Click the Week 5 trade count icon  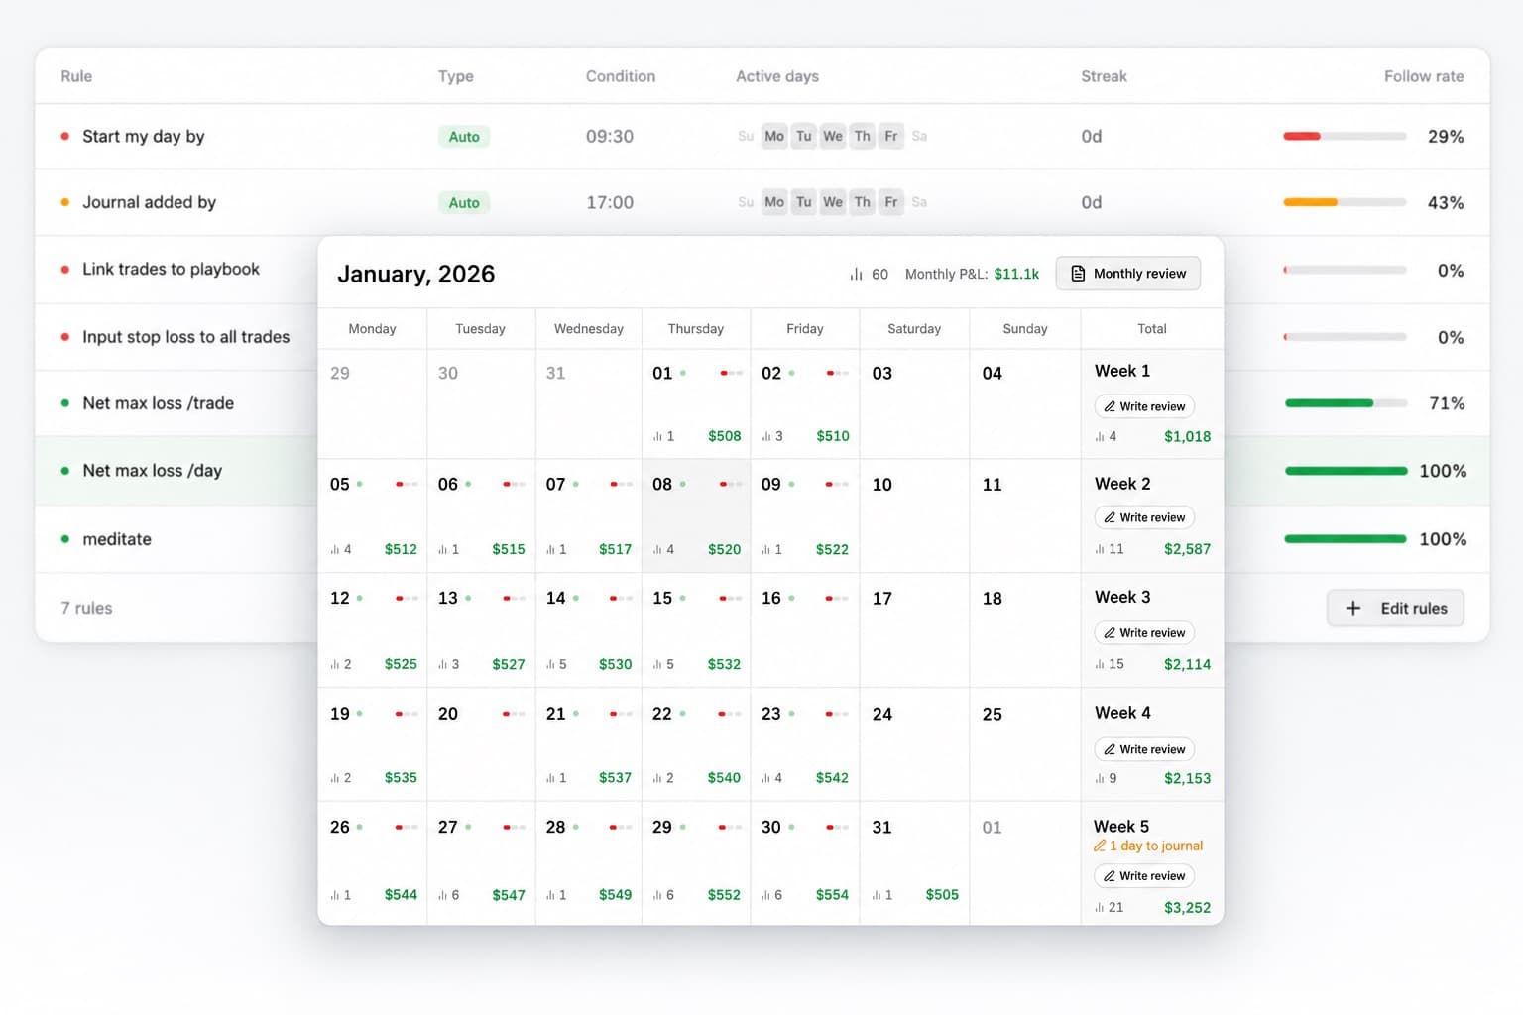(x=1100, y=907)
